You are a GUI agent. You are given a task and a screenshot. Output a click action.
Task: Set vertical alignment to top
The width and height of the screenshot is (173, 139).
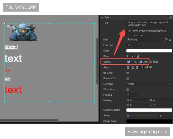142,67
